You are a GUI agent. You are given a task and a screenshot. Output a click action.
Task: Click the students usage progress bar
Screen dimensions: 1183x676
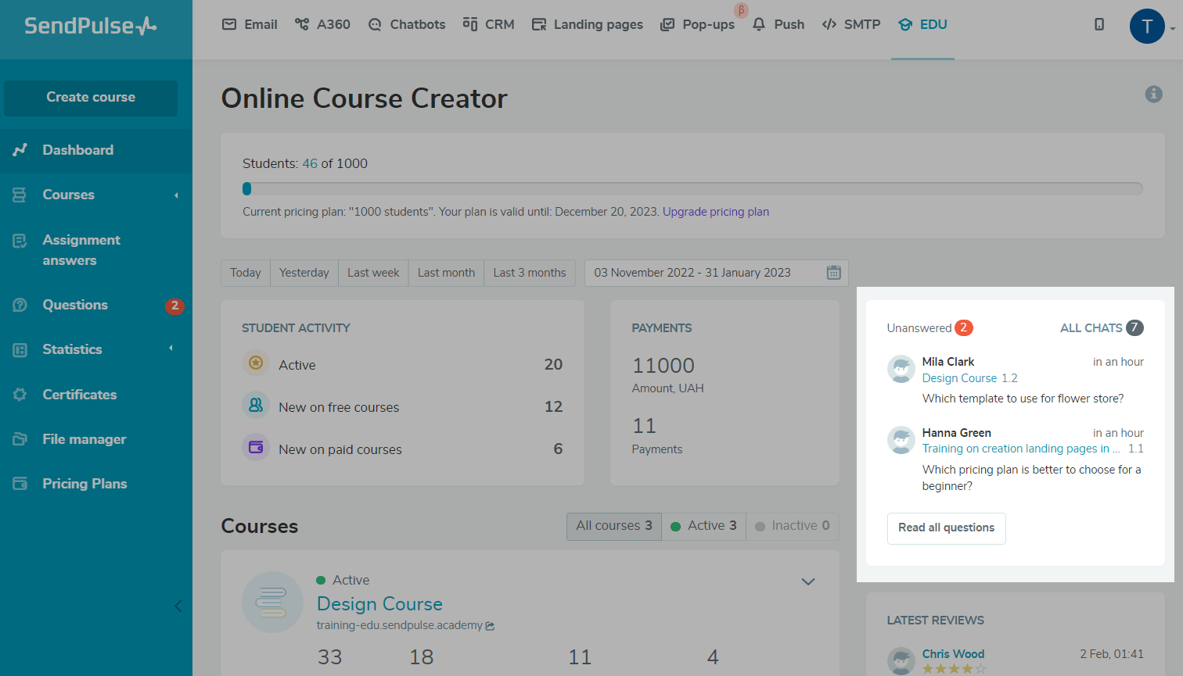point(692,188)
